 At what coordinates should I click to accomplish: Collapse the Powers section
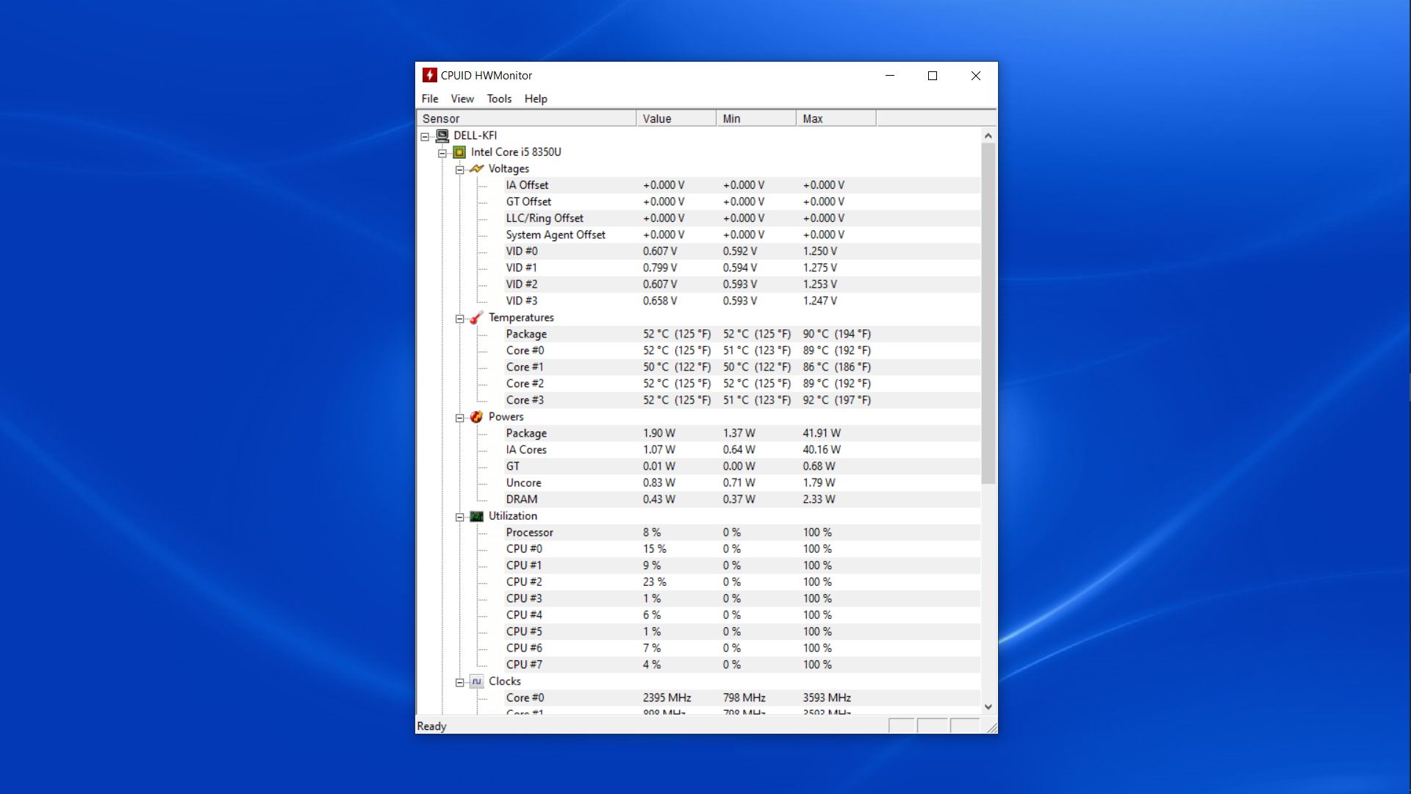(460, 418)
